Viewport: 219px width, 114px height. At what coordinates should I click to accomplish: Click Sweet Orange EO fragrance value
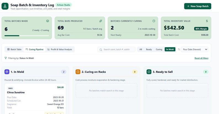click(x=55, y=104)
